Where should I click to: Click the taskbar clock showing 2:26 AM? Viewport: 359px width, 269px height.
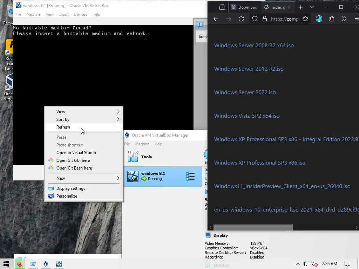330,264
